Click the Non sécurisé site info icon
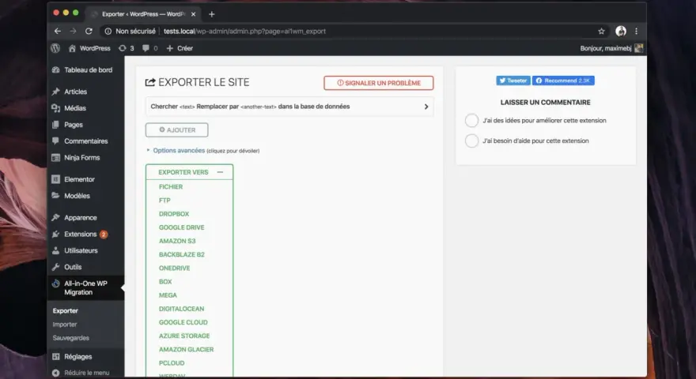 click(x=108, y=31)
